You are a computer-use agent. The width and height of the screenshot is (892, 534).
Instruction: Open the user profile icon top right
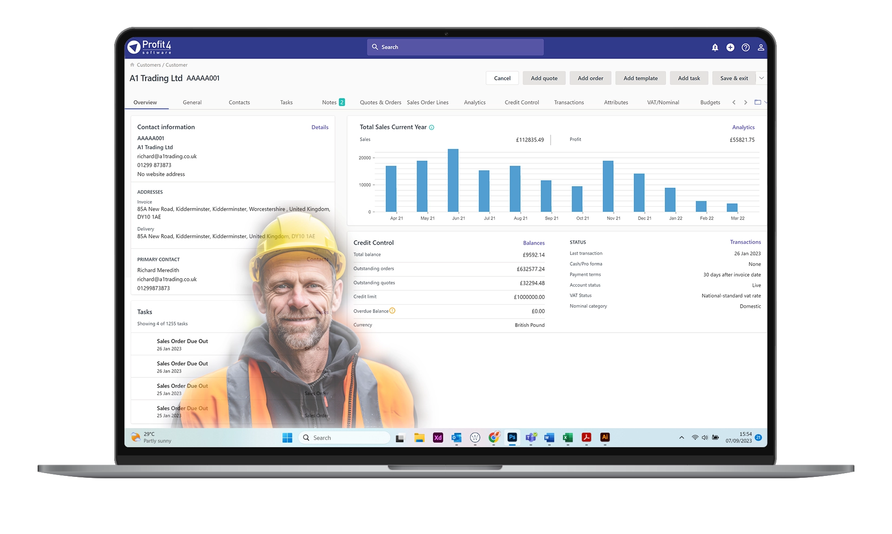(x=761, y=47)
